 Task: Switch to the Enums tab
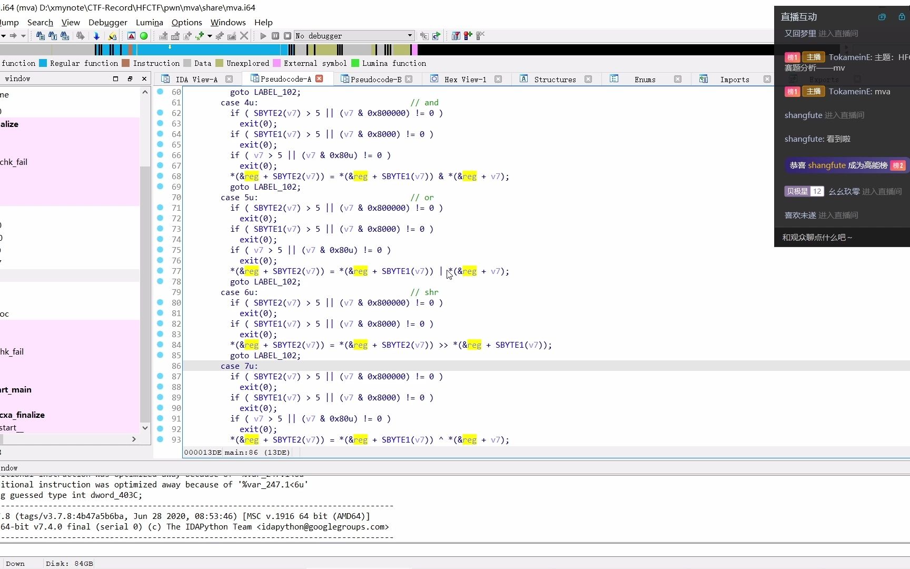point(645,79)
